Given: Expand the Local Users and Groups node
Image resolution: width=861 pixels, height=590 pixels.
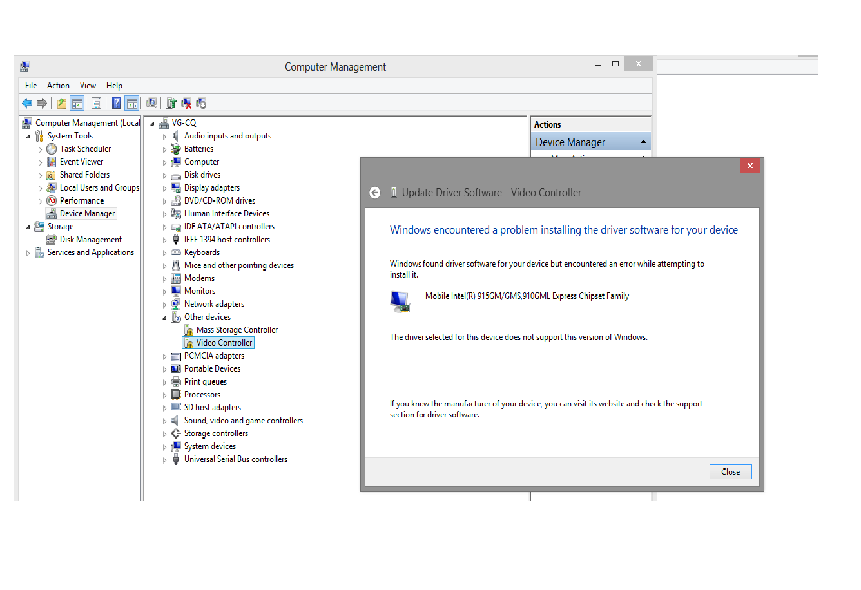Looking at the screenshot, I should (40, 189).
